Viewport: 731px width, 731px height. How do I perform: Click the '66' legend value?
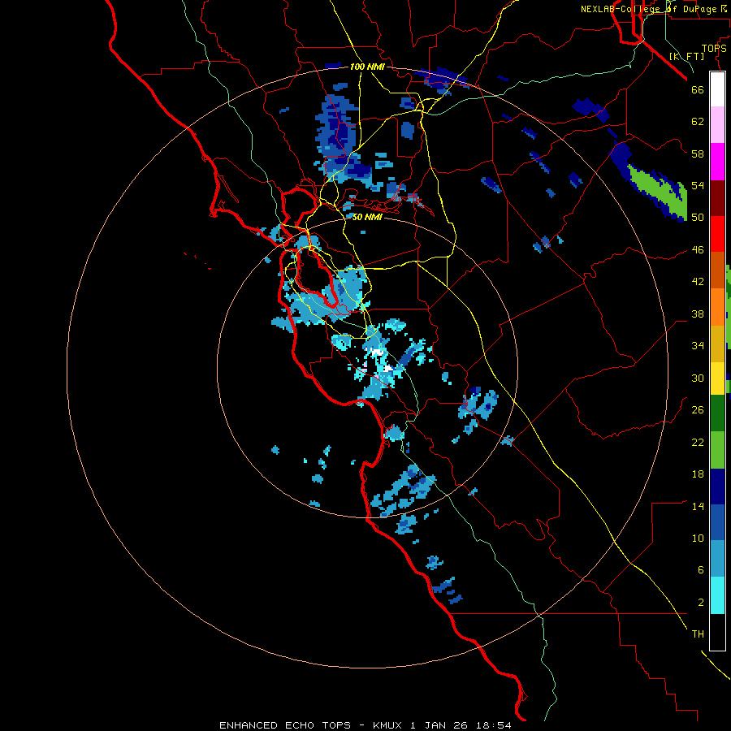(698, 89)
